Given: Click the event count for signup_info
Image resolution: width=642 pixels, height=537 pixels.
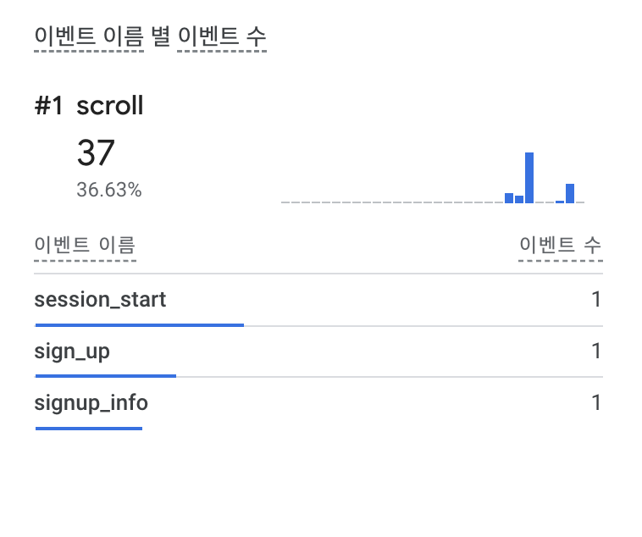Looking at the screenshot, I should [596, 402].
